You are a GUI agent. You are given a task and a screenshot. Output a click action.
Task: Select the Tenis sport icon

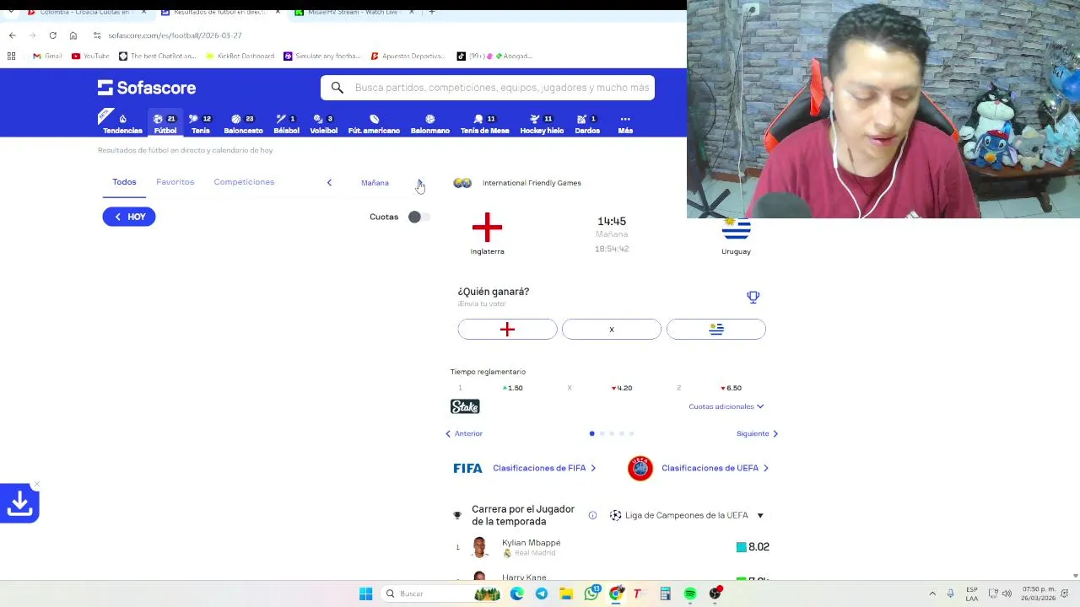click(x=200, y=124)
